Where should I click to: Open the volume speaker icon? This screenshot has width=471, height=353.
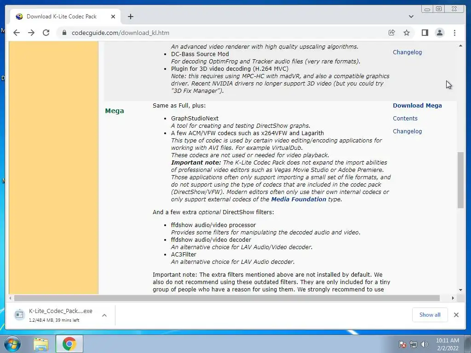pyautogui.click(x=424, y=344)
